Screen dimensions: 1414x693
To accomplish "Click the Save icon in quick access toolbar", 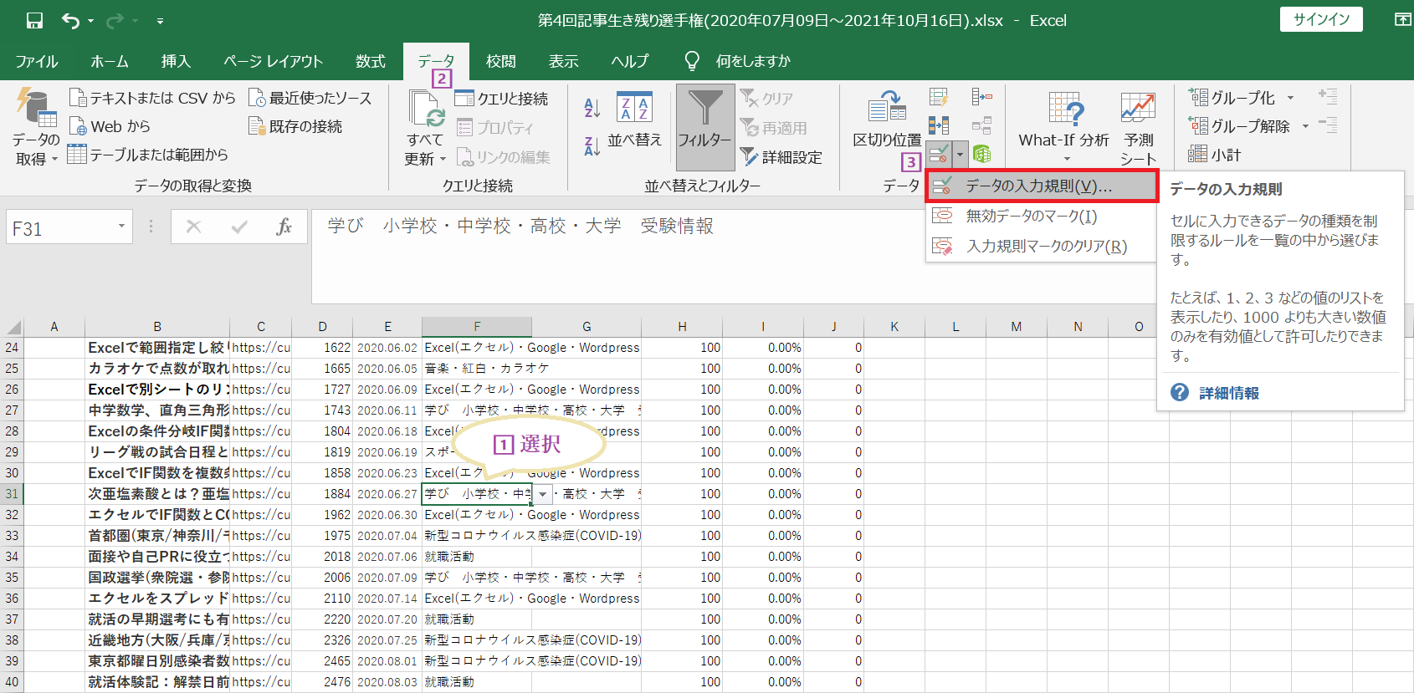I will 34,21.
